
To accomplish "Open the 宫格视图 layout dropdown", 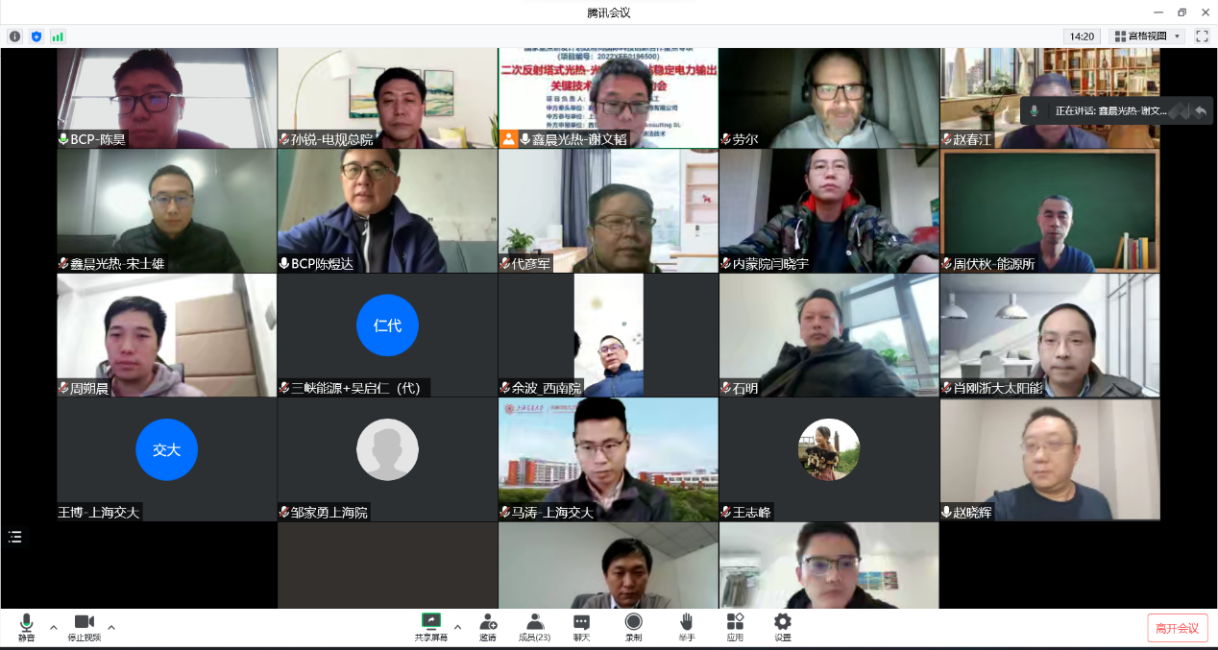I will (x=1147, y=36).
